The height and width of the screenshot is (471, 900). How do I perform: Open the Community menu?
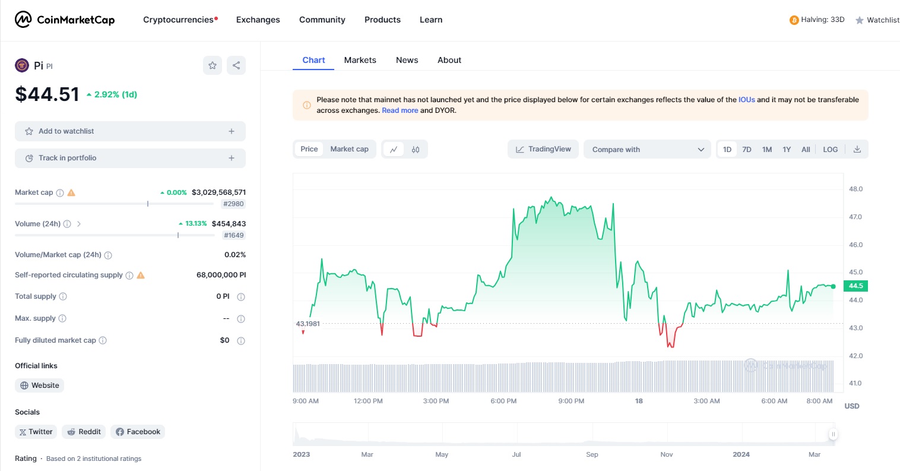[322, 20]
